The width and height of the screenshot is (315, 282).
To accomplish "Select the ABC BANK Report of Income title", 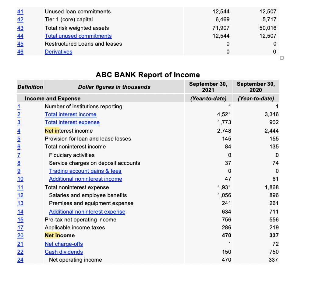I will pyautogui.click(x=148, y=75).
